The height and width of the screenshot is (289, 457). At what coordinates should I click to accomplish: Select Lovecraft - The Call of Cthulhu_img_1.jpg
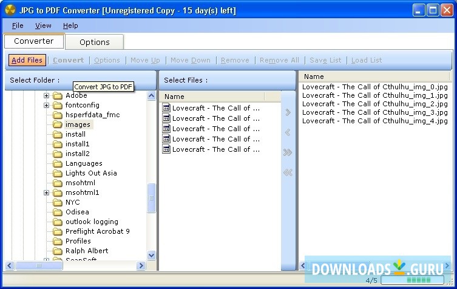coord(375,95)
